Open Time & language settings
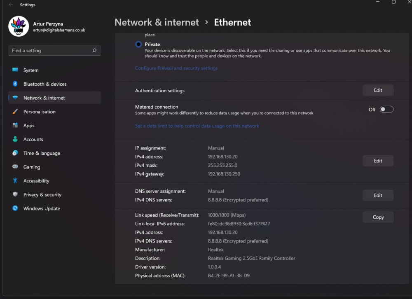This screenshot has height=299, width=412. point(54,153)
